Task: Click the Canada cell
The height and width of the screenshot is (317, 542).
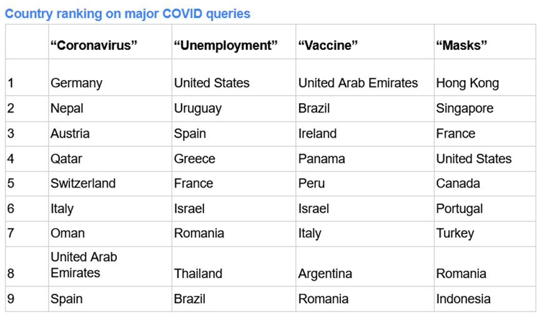Action: [458, 184]
